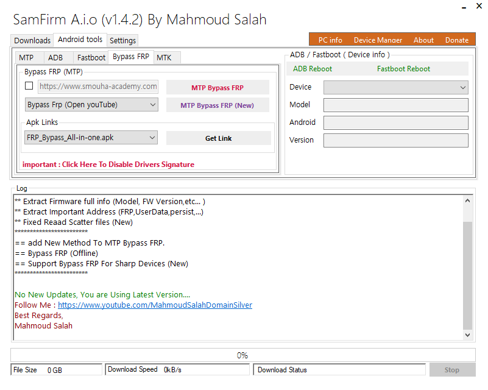
Task: Minimize the SamFirm window
Action: [x=464, y=7]
